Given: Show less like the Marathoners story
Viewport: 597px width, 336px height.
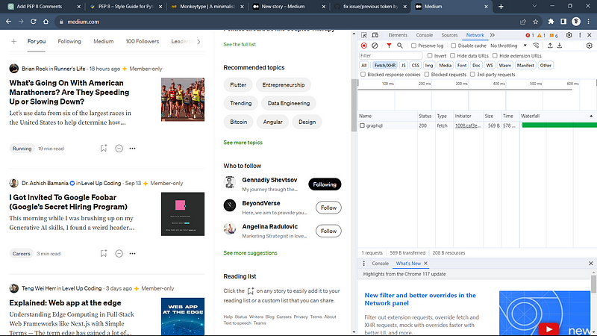Looking at the screenshot, I should tap(119, 149).
